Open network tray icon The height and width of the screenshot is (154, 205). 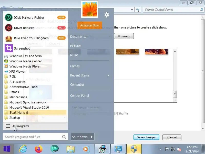pyautogui.click(x=173, y=149)
